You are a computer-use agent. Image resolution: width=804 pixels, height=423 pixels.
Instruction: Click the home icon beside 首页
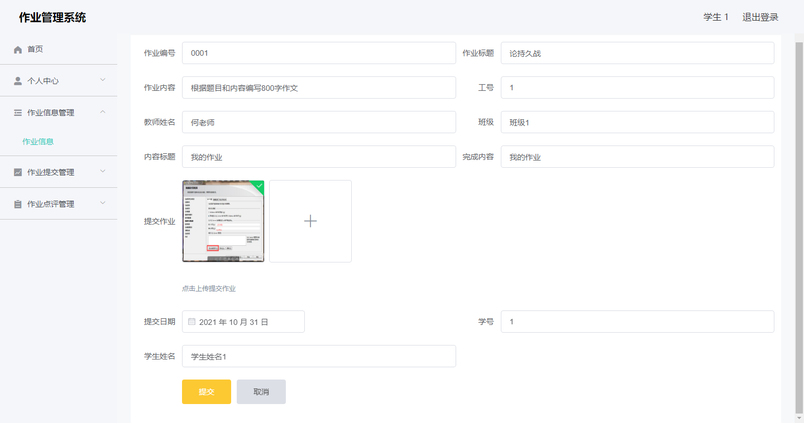18,50
